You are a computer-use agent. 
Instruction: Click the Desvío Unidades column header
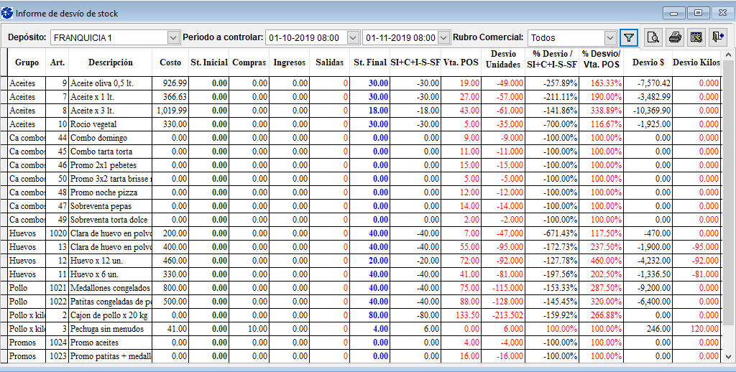tap(503, 60)
